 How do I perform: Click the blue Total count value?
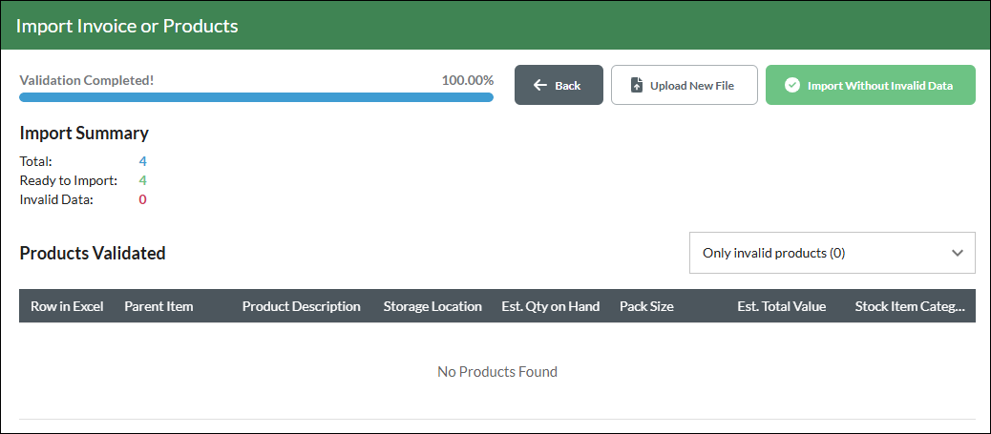click(x=143, y=162)
